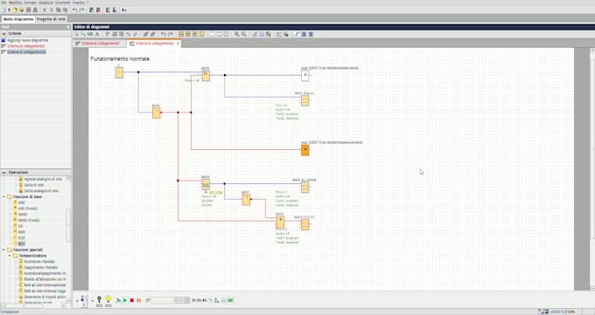Click the Bianco message block in diagram
This screenshot has width=595, height=315.
(305, 100)
